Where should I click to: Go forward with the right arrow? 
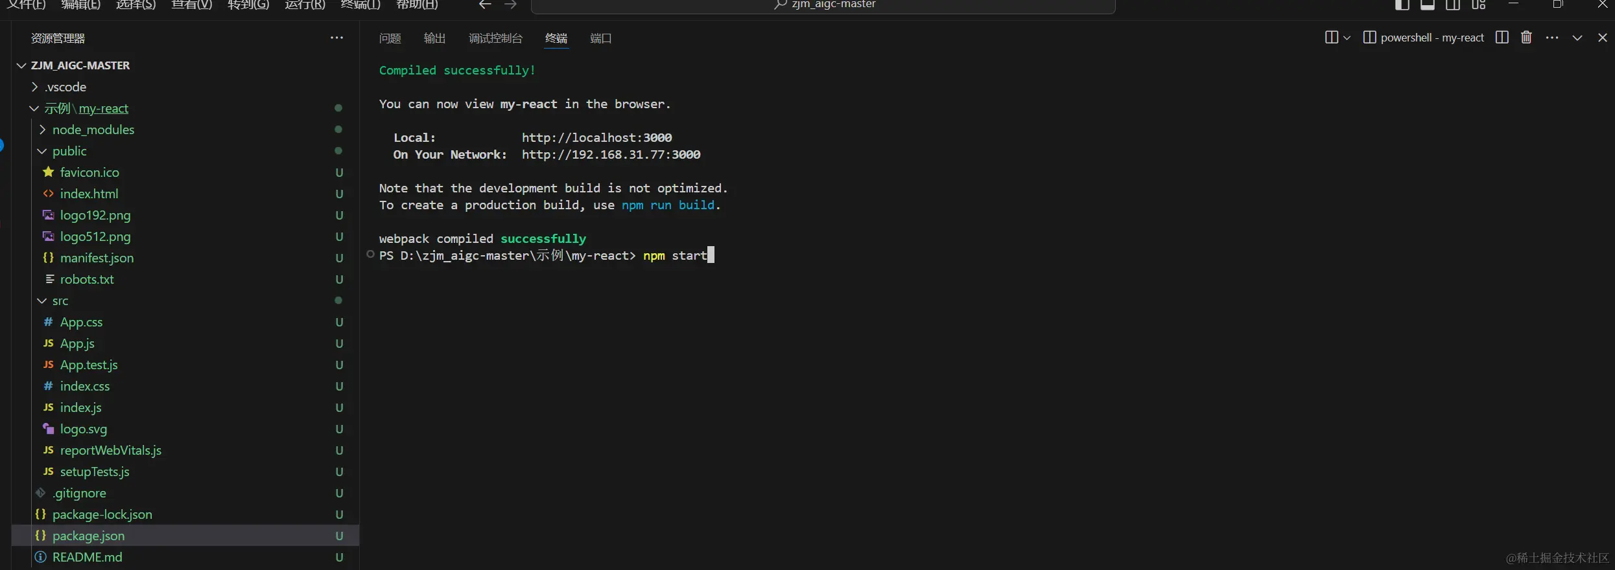[511, 5]
